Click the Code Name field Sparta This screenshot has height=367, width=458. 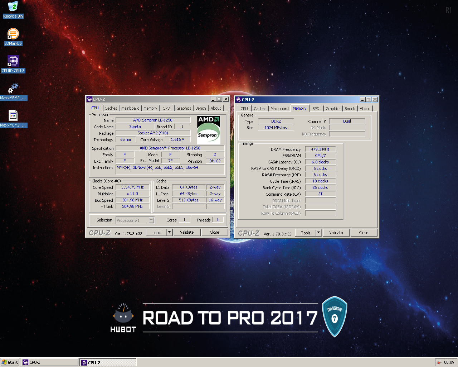click(135, 127)
